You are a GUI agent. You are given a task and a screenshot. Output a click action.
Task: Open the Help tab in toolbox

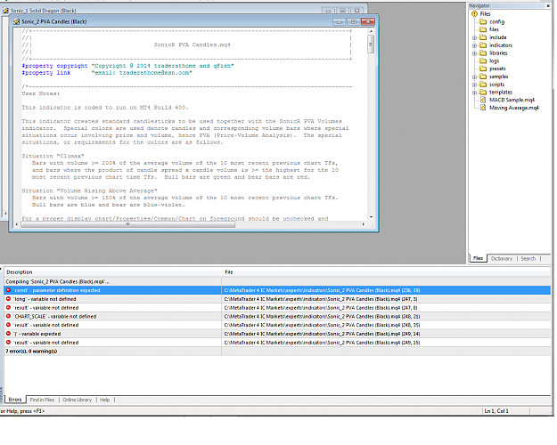point(104,400)
